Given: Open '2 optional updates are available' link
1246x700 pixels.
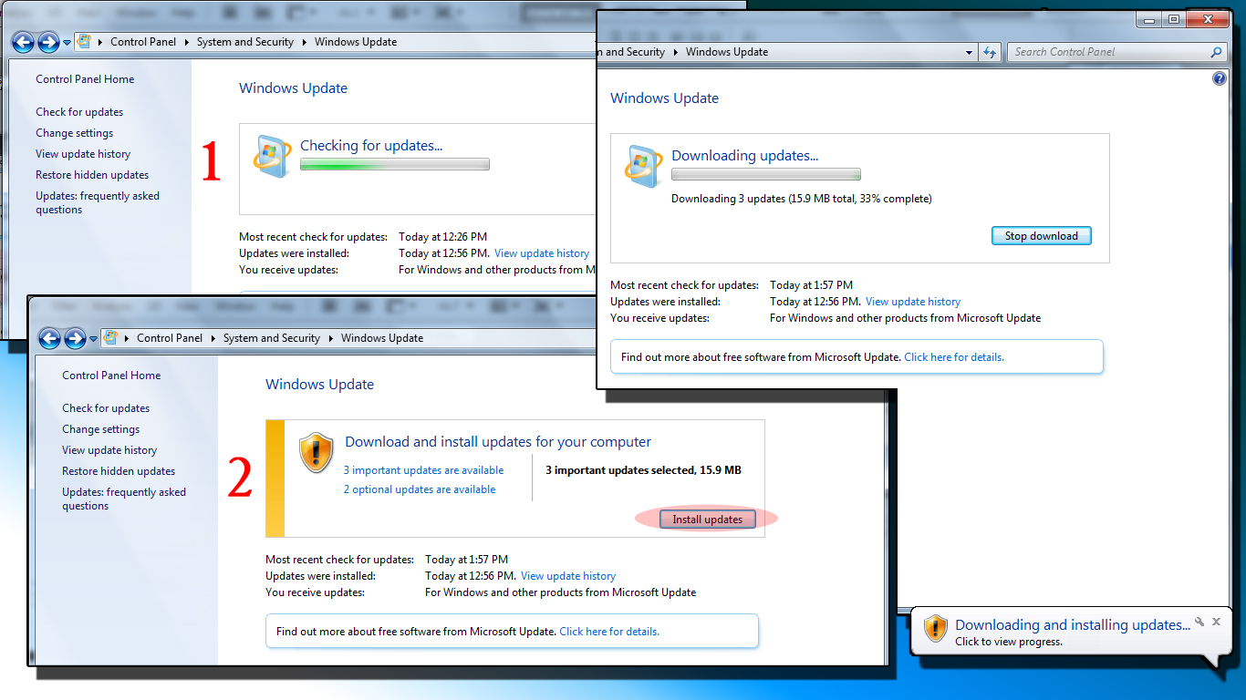Looking at the screenshot, I should 420,489.
